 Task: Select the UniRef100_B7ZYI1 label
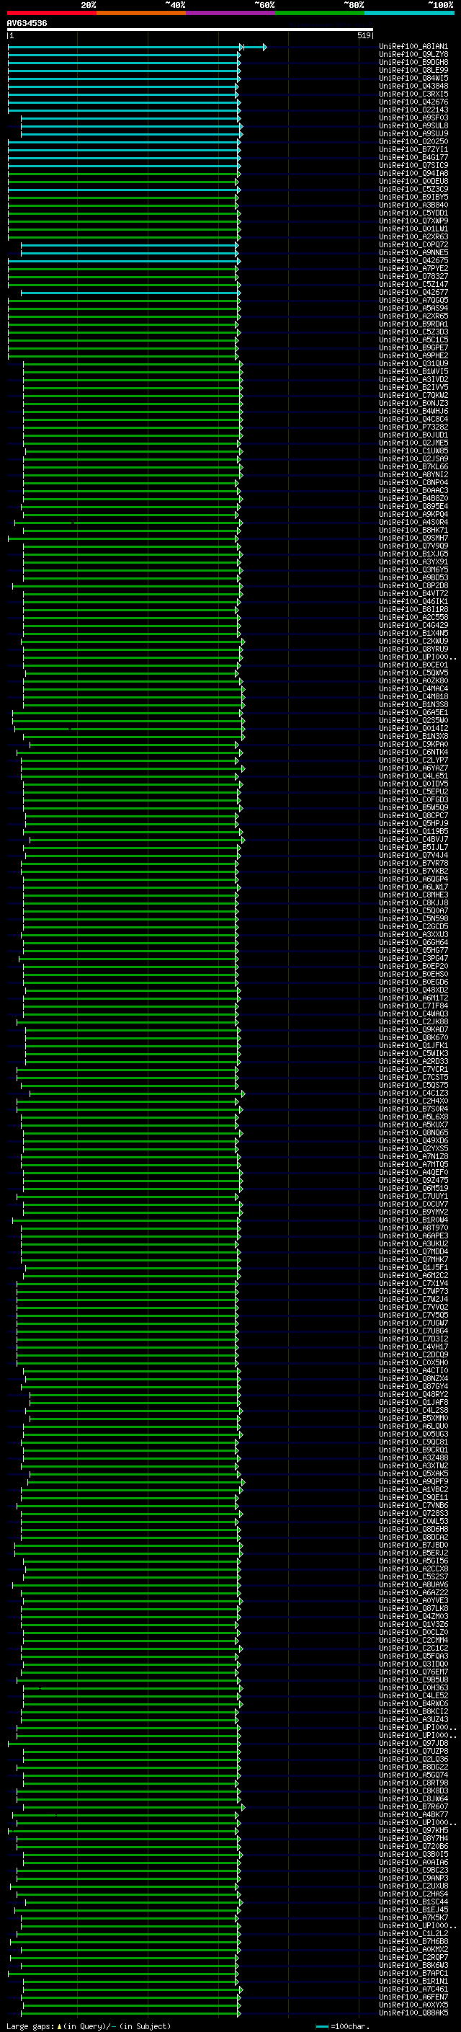413,150
